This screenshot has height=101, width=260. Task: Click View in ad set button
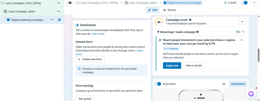tap(193, 65)
